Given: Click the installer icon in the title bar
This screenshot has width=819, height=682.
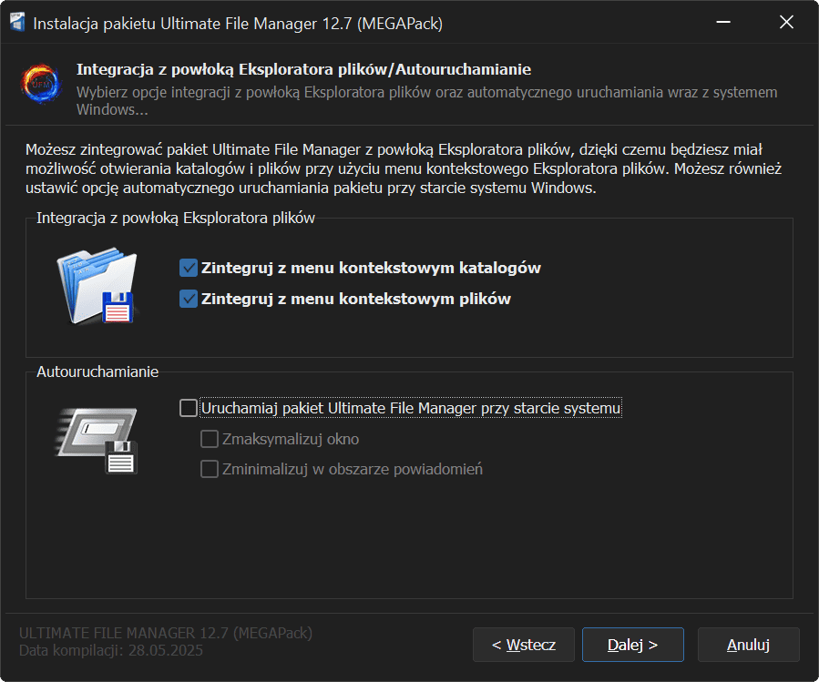Looking at the screenshot, I should pos(17,23).
